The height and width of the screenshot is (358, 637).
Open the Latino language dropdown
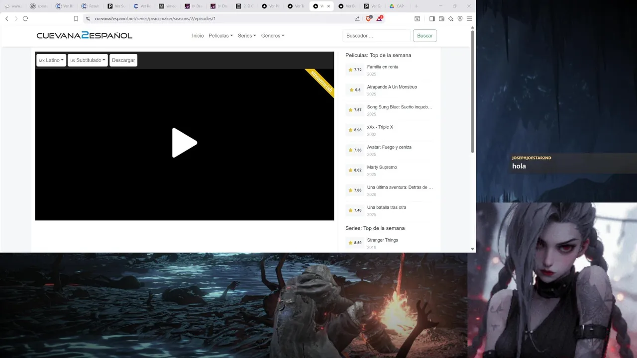click(x=51, y=60)
